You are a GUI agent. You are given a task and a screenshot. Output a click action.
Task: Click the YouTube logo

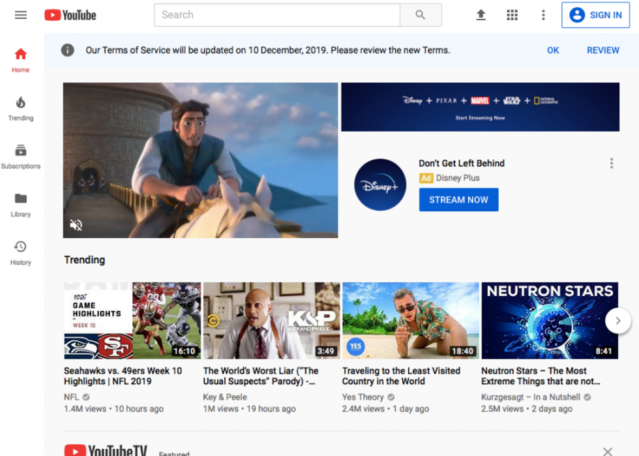tap(70, 15)
